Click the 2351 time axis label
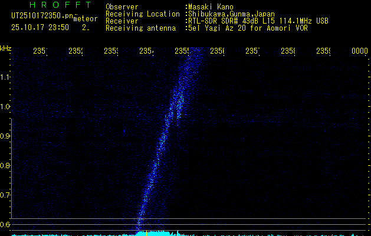 click(x=40, y=51)
